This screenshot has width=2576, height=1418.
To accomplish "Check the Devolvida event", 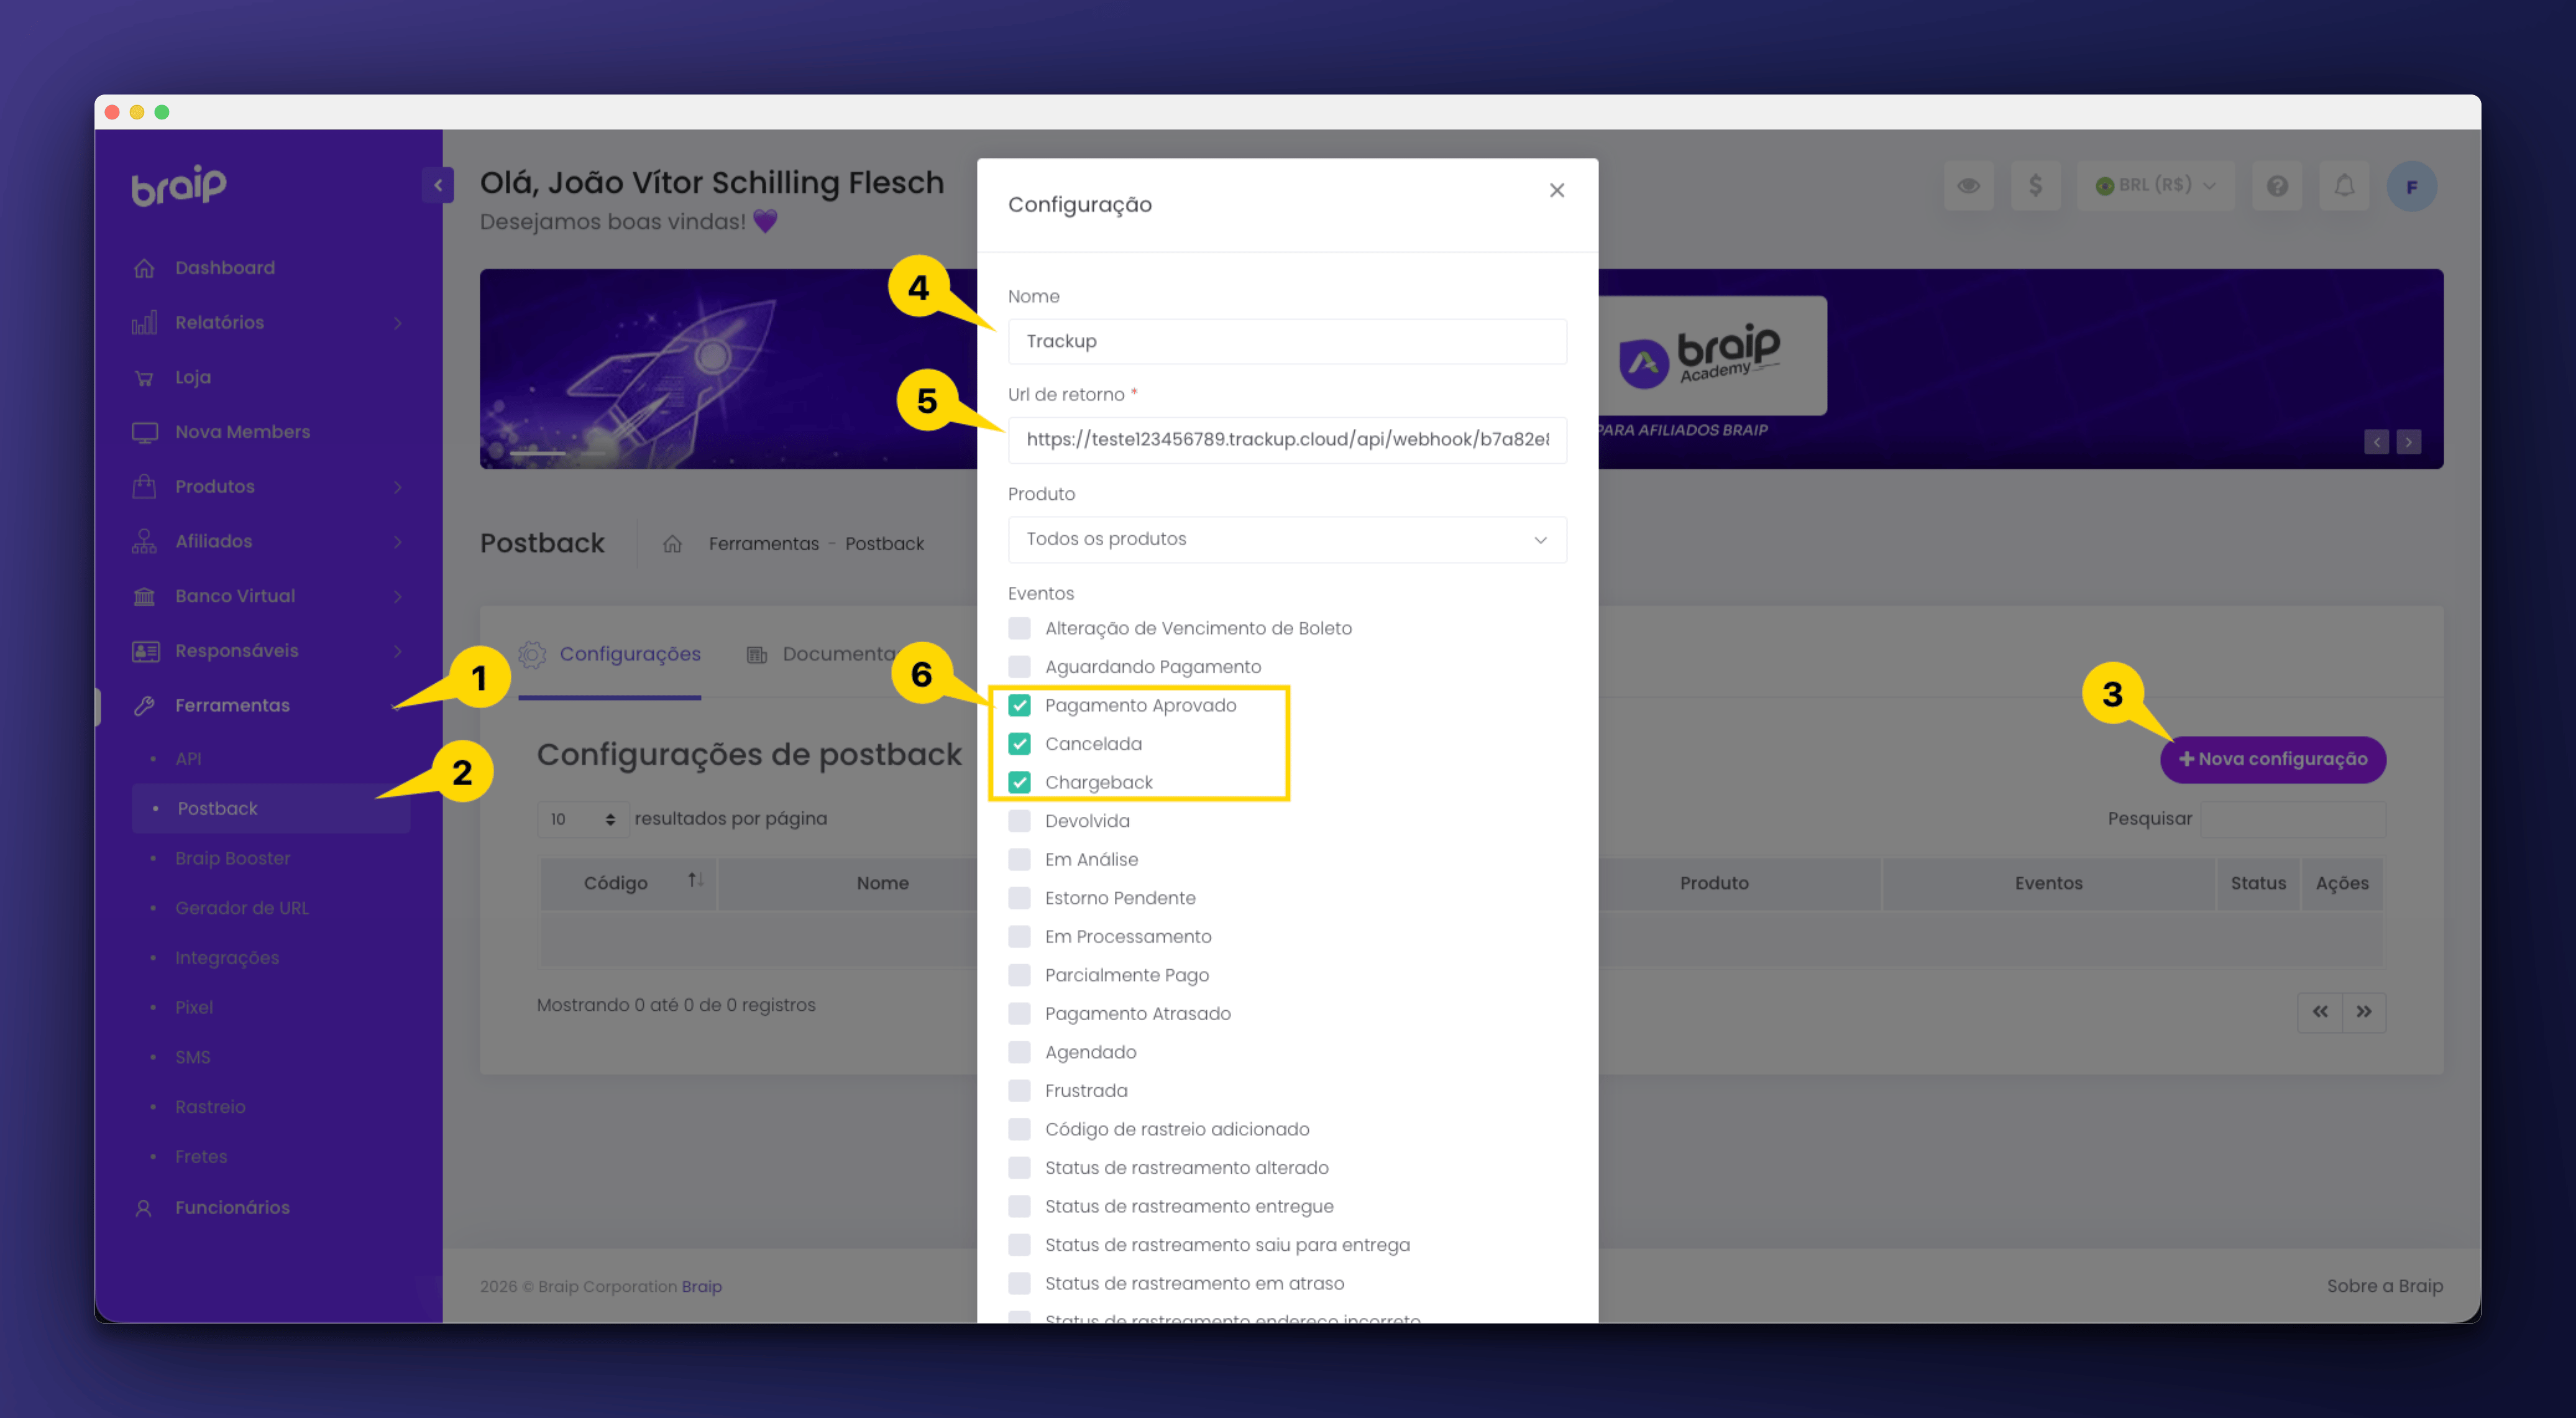I will coord(1019,821).
